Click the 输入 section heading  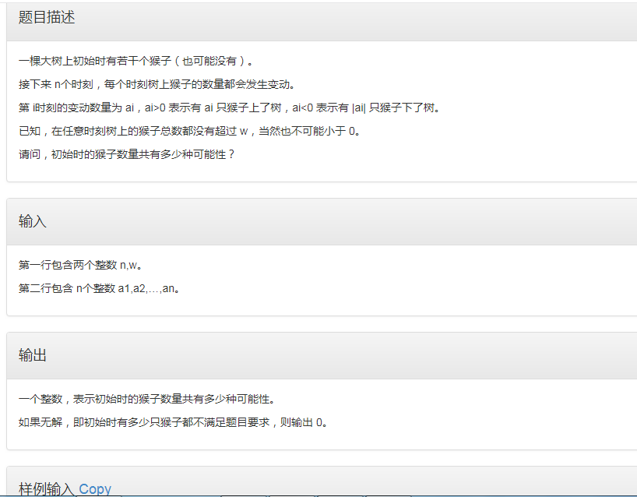click(x=33, y=221)
